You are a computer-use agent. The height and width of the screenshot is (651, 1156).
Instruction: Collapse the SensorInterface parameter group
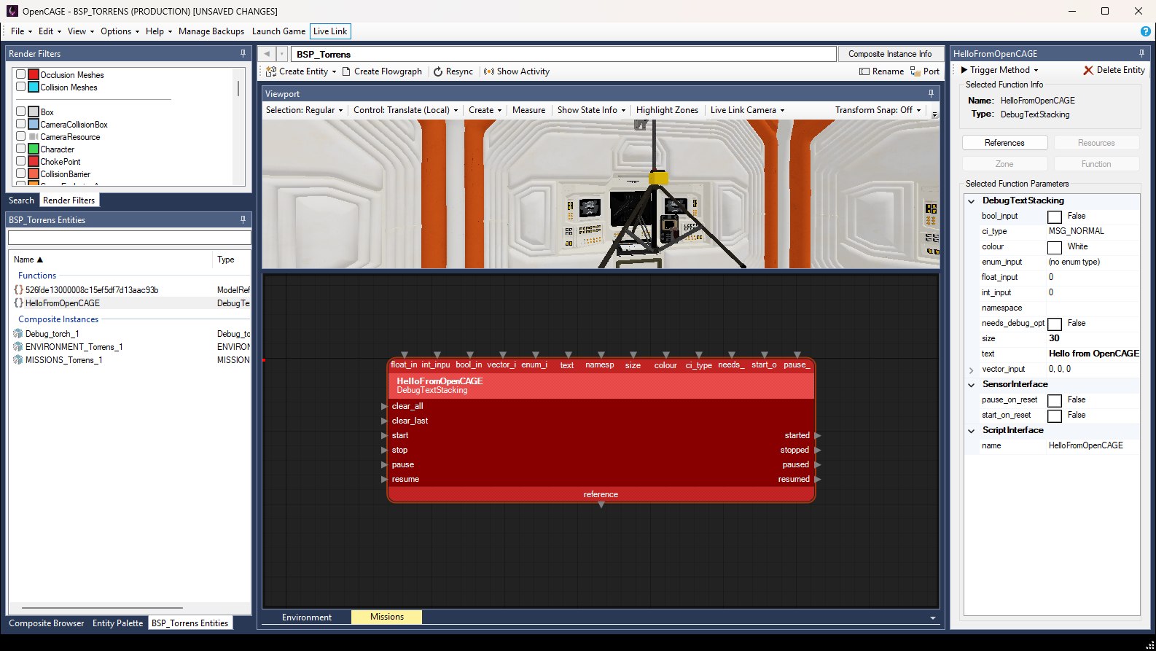(x=971, y=384)
